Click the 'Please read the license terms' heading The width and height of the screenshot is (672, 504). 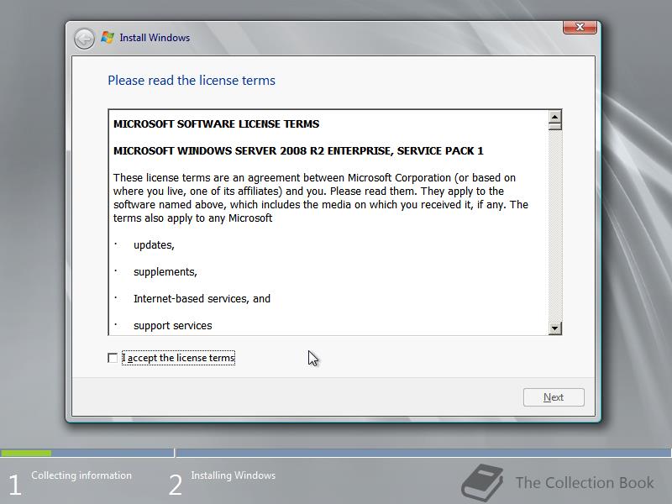[192, 81]
